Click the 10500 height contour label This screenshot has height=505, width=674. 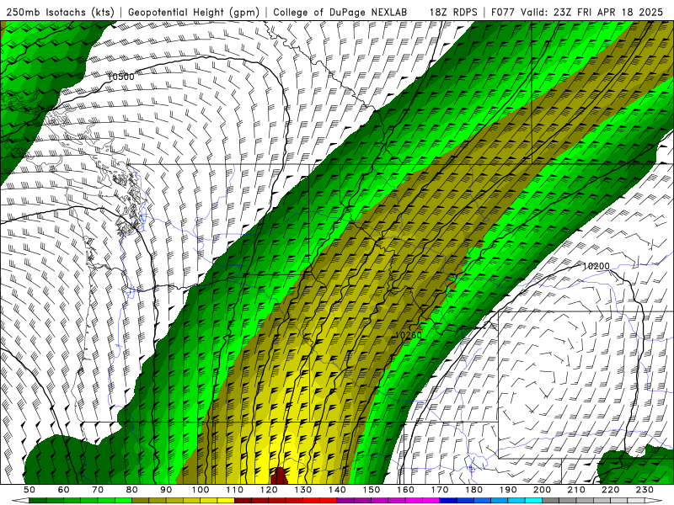coord(120,77)
